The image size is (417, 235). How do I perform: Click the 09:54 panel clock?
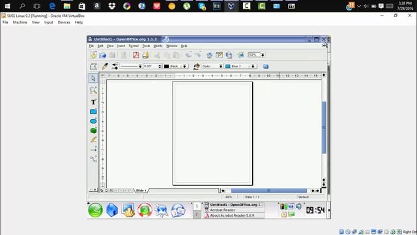click(315, 210)
